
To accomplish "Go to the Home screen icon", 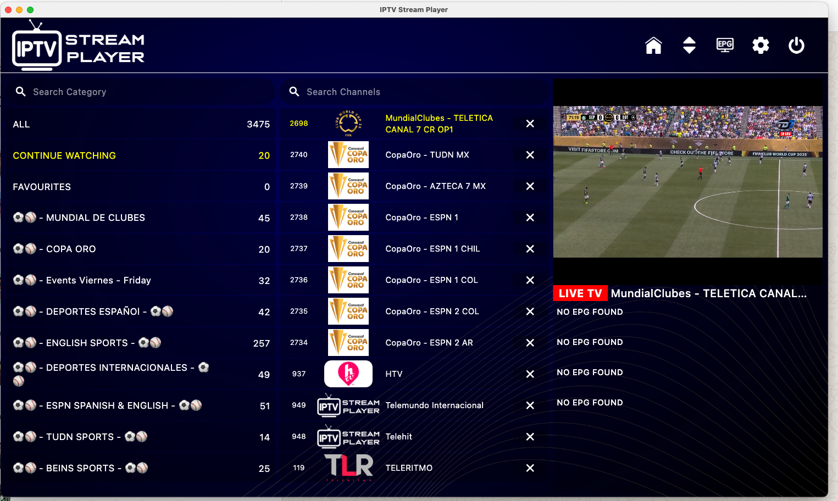I will 653,46.
